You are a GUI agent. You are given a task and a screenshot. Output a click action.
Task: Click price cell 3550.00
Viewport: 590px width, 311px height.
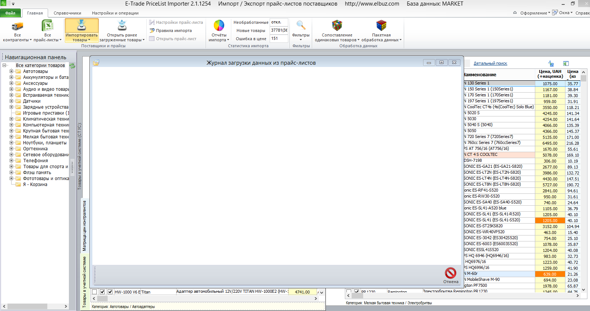[x=550, y=108]
